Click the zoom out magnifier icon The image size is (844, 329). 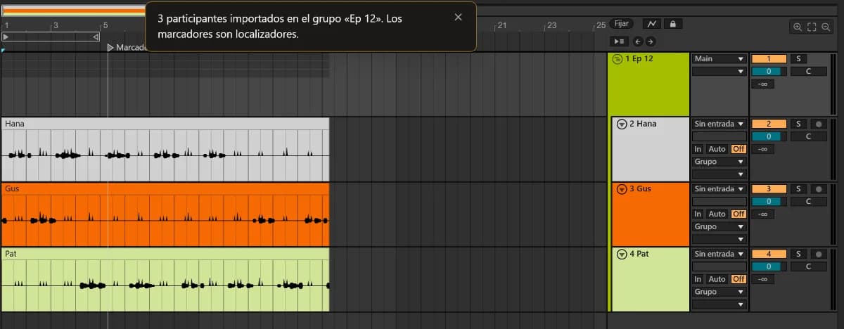(x=826, y=27)
